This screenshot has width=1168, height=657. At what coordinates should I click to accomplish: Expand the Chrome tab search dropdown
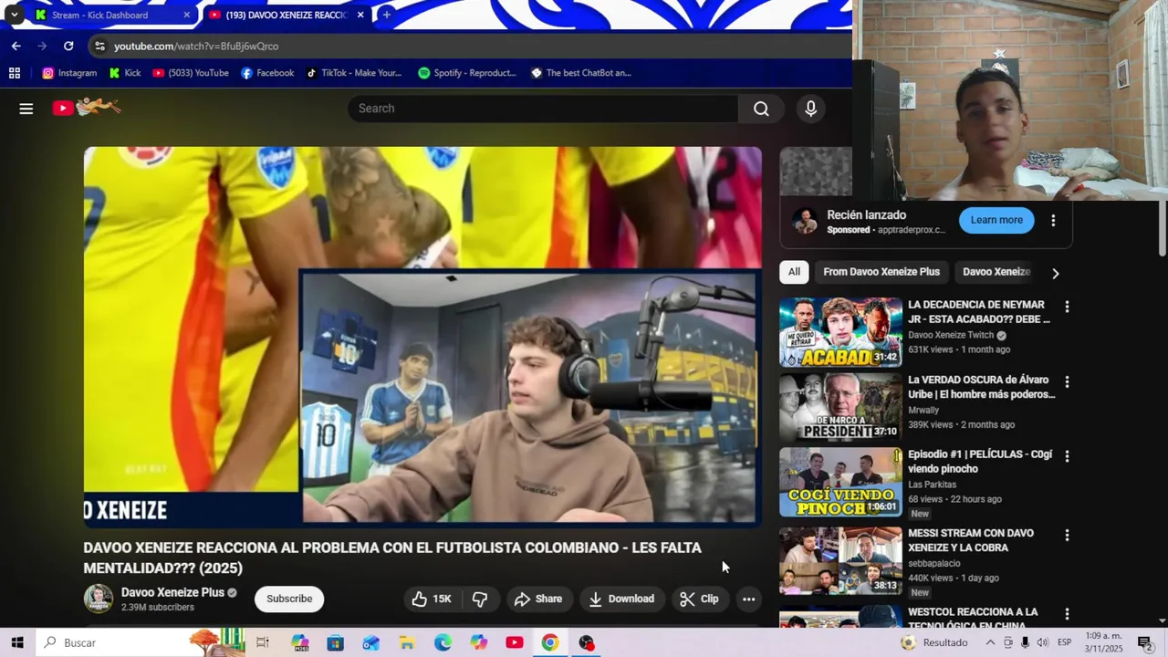pos(14,15)
